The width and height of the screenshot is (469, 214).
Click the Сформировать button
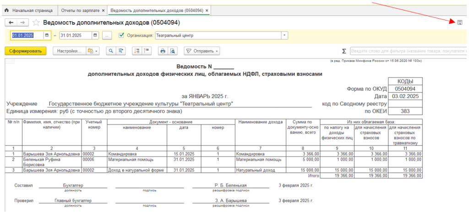click(26, 51)
